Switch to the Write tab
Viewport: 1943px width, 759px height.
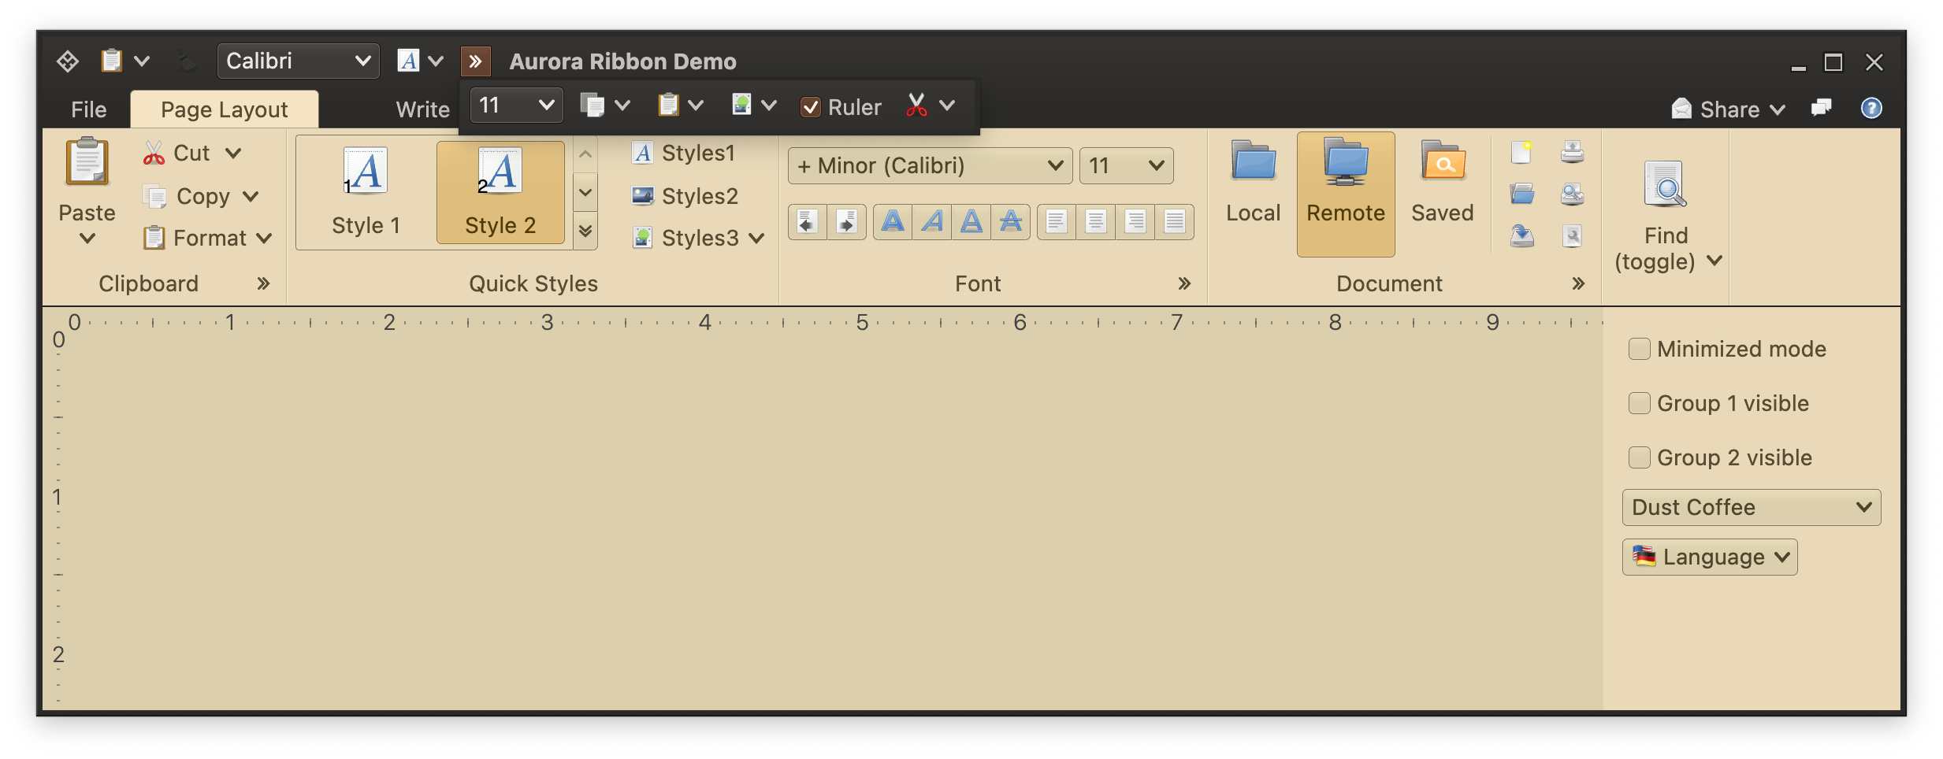coord(423,109)
